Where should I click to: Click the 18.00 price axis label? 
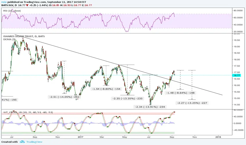tap(236, 60)
